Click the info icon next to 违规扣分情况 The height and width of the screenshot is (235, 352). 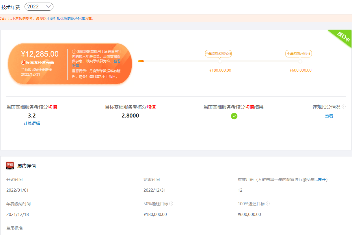pyautogui.click(x=344, y=107)
